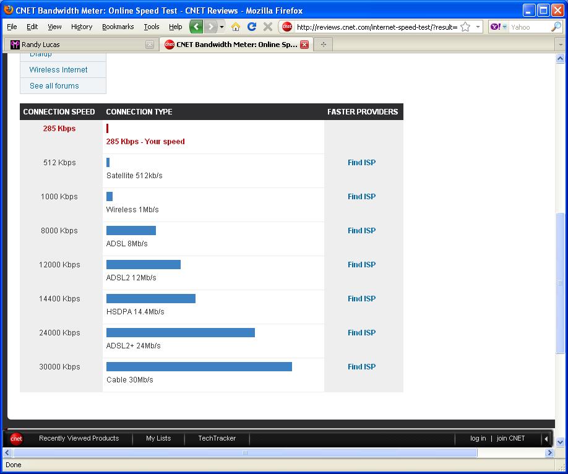The width and height of the screenshot is (568, 474).
Task: Go to the Home page icon
Action: (236, 27)
